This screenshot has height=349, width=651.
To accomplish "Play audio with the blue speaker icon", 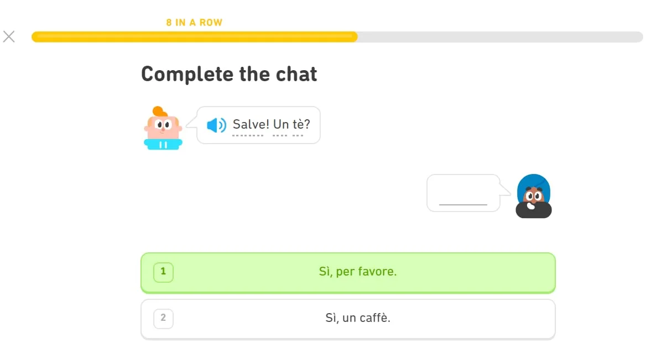I will click(216, 125).
